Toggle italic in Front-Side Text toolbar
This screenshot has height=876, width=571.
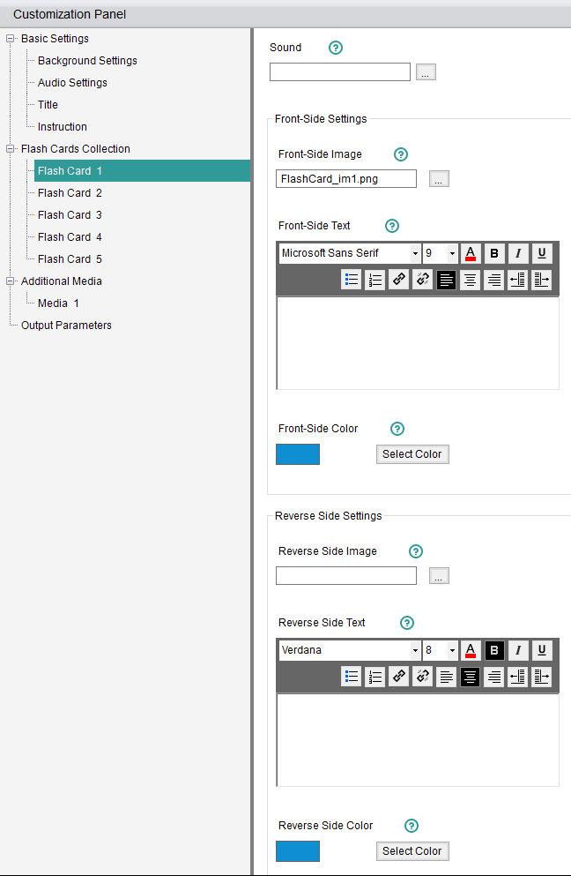[x=518, y=254]
